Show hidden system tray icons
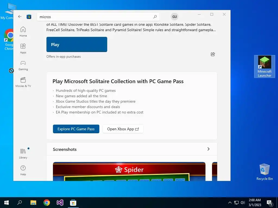278x208 pixels. pyautogui.click(x=230, y=203)
